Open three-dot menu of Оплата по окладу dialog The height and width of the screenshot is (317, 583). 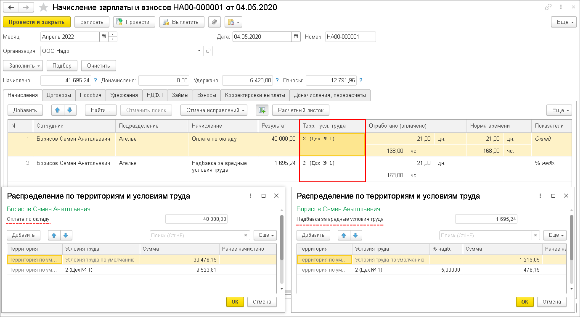click(x=251, y=196)
